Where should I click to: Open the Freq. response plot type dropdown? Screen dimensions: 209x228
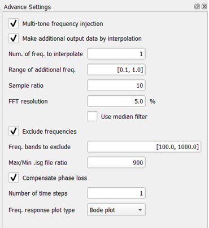[x=116, y=210]
